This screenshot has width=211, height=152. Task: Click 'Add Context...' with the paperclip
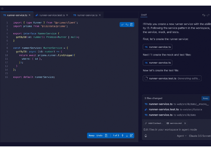coord(154,123)
